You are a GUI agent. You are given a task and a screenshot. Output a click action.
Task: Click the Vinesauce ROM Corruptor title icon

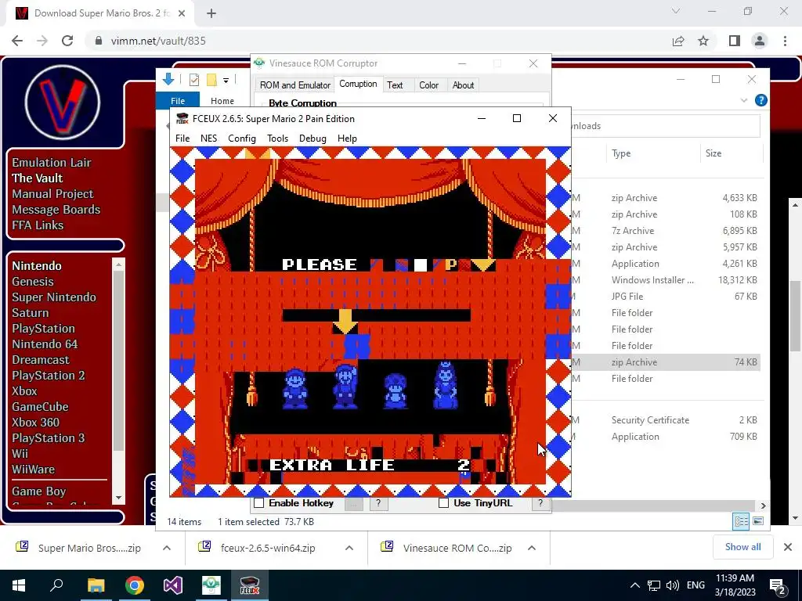(259, 63)
